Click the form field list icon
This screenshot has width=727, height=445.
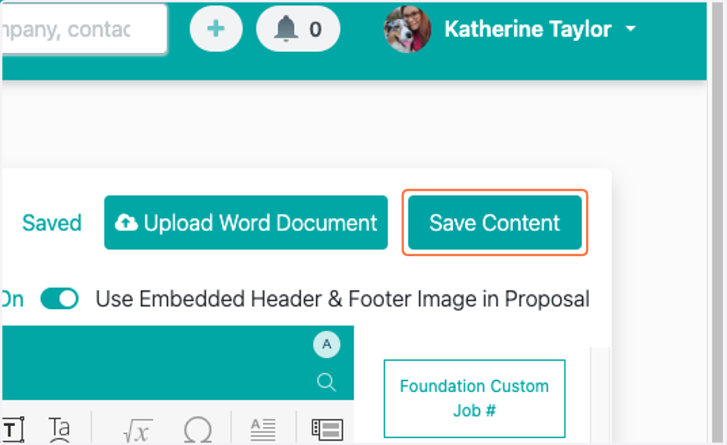327,429
